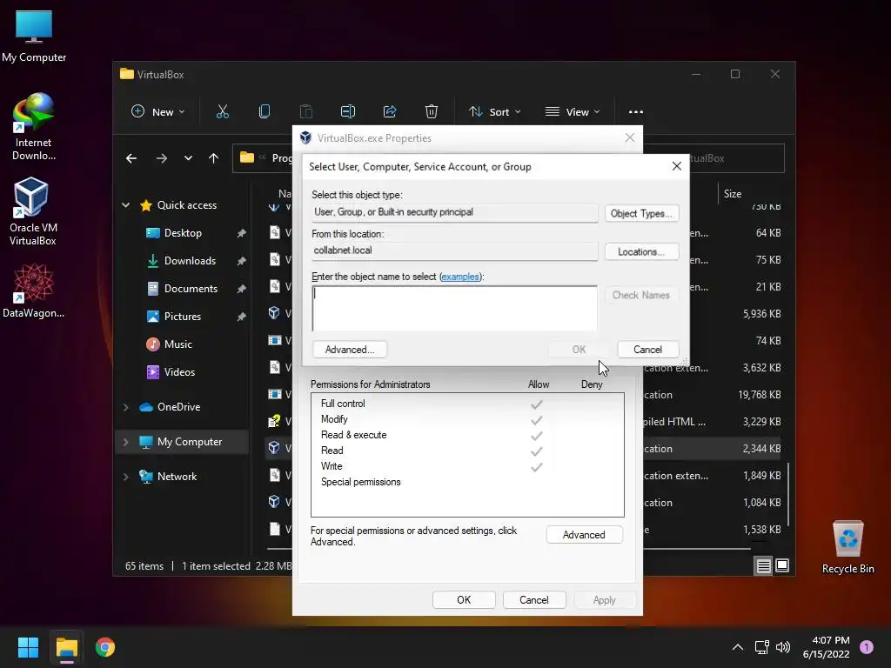The height and width of the screenshot is (668, 891).
Task: Select Videos in the navigation pane
Action: coord(179,372)
